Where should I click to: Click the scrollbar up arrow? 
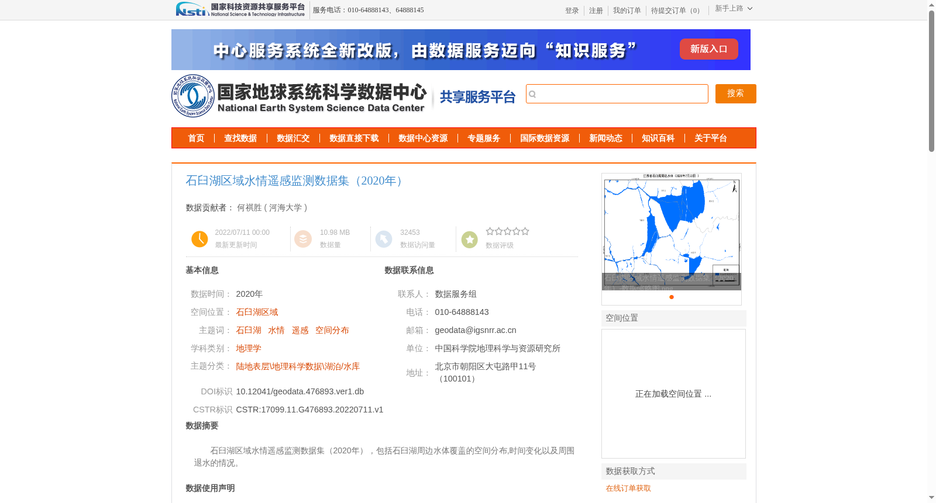click(x=931, y=5)
